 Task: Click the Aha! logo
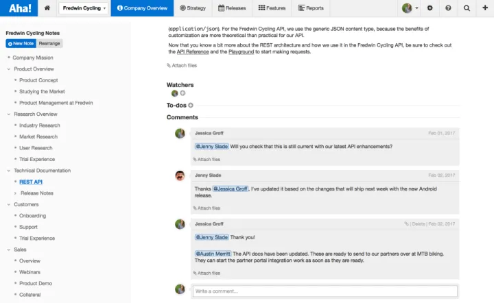pyautogui.click(x=19, y=8)
